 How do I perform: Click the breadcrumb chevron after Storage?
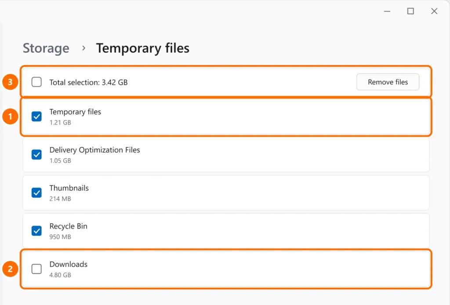point(83,48)
